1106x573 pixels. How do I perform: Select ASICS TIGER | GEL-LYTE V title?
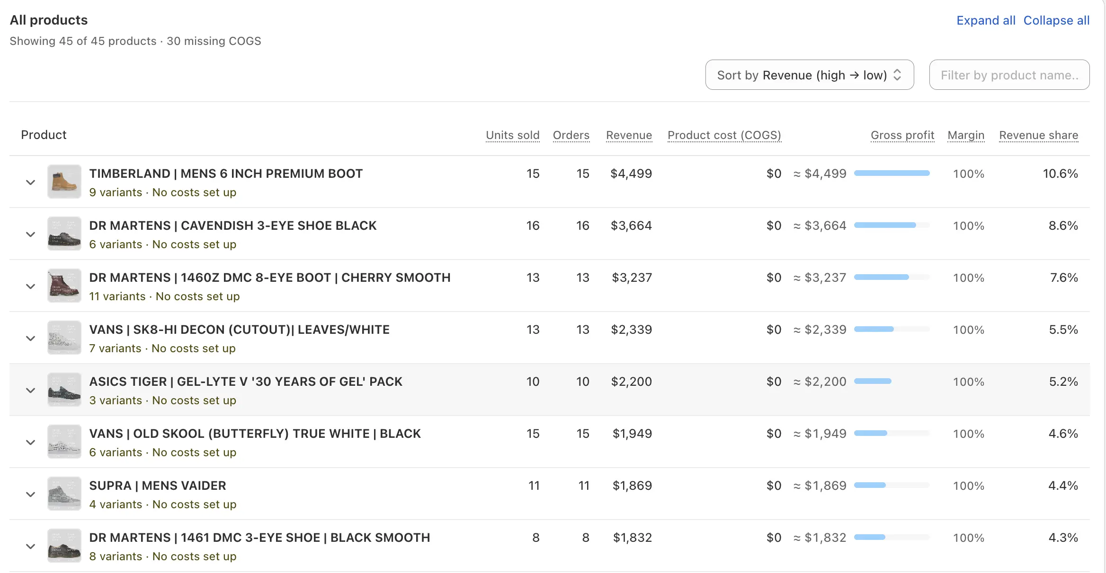[x=246, y=382]
